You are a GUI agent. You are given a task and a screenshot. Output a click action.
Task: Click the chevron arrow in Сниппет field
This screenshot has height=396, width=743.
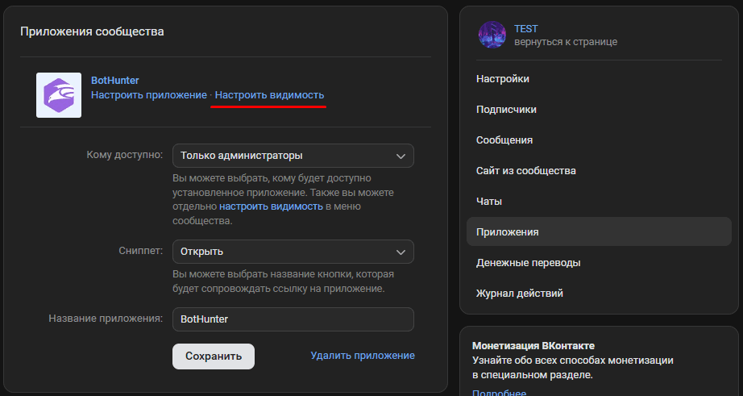(x=401, y=251)
